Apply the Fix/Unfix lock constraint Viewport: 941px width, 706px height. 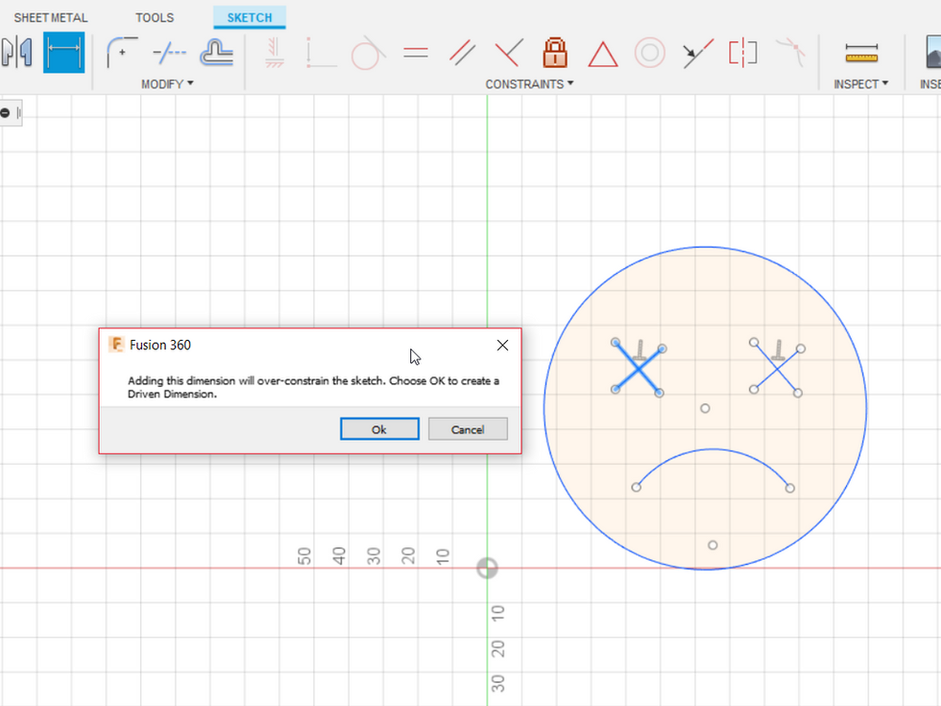coord(555,53)
